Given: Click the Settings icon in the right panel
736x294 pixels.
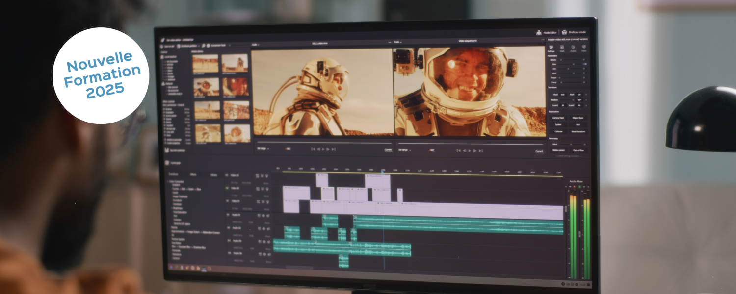Looking at the screenshot, I should [551, 47].
